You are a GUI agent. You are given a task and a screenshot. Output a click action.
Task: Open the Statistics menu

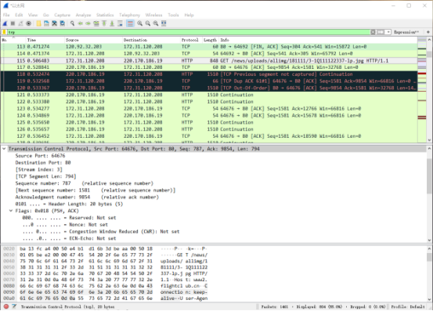[105, 15]
